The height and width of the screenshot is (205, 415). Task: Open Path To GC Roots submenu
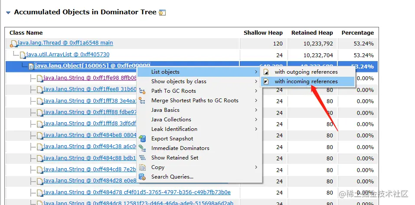click(x=199, y=91)
